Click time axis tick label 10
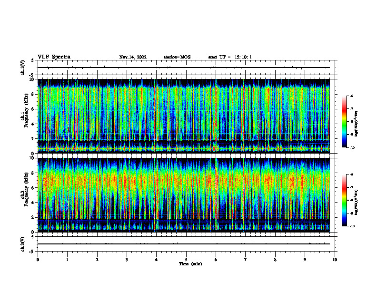The height and width of the screenshot is (291, 377). click(335, 260)
